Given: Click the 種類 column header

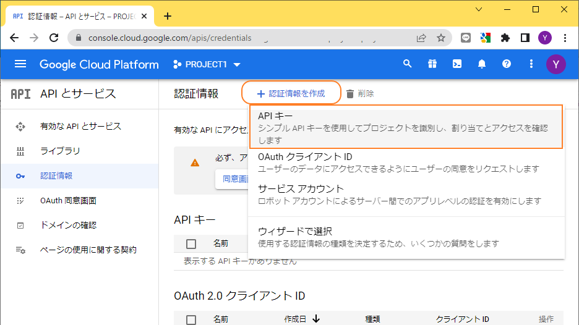Looking at the screenshot, I should click(372, 319).
